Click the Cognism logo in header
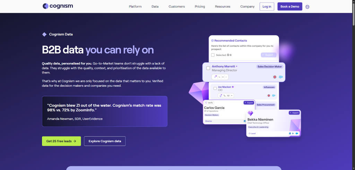This screenshot has width=355, height=170. coord(58,6)
